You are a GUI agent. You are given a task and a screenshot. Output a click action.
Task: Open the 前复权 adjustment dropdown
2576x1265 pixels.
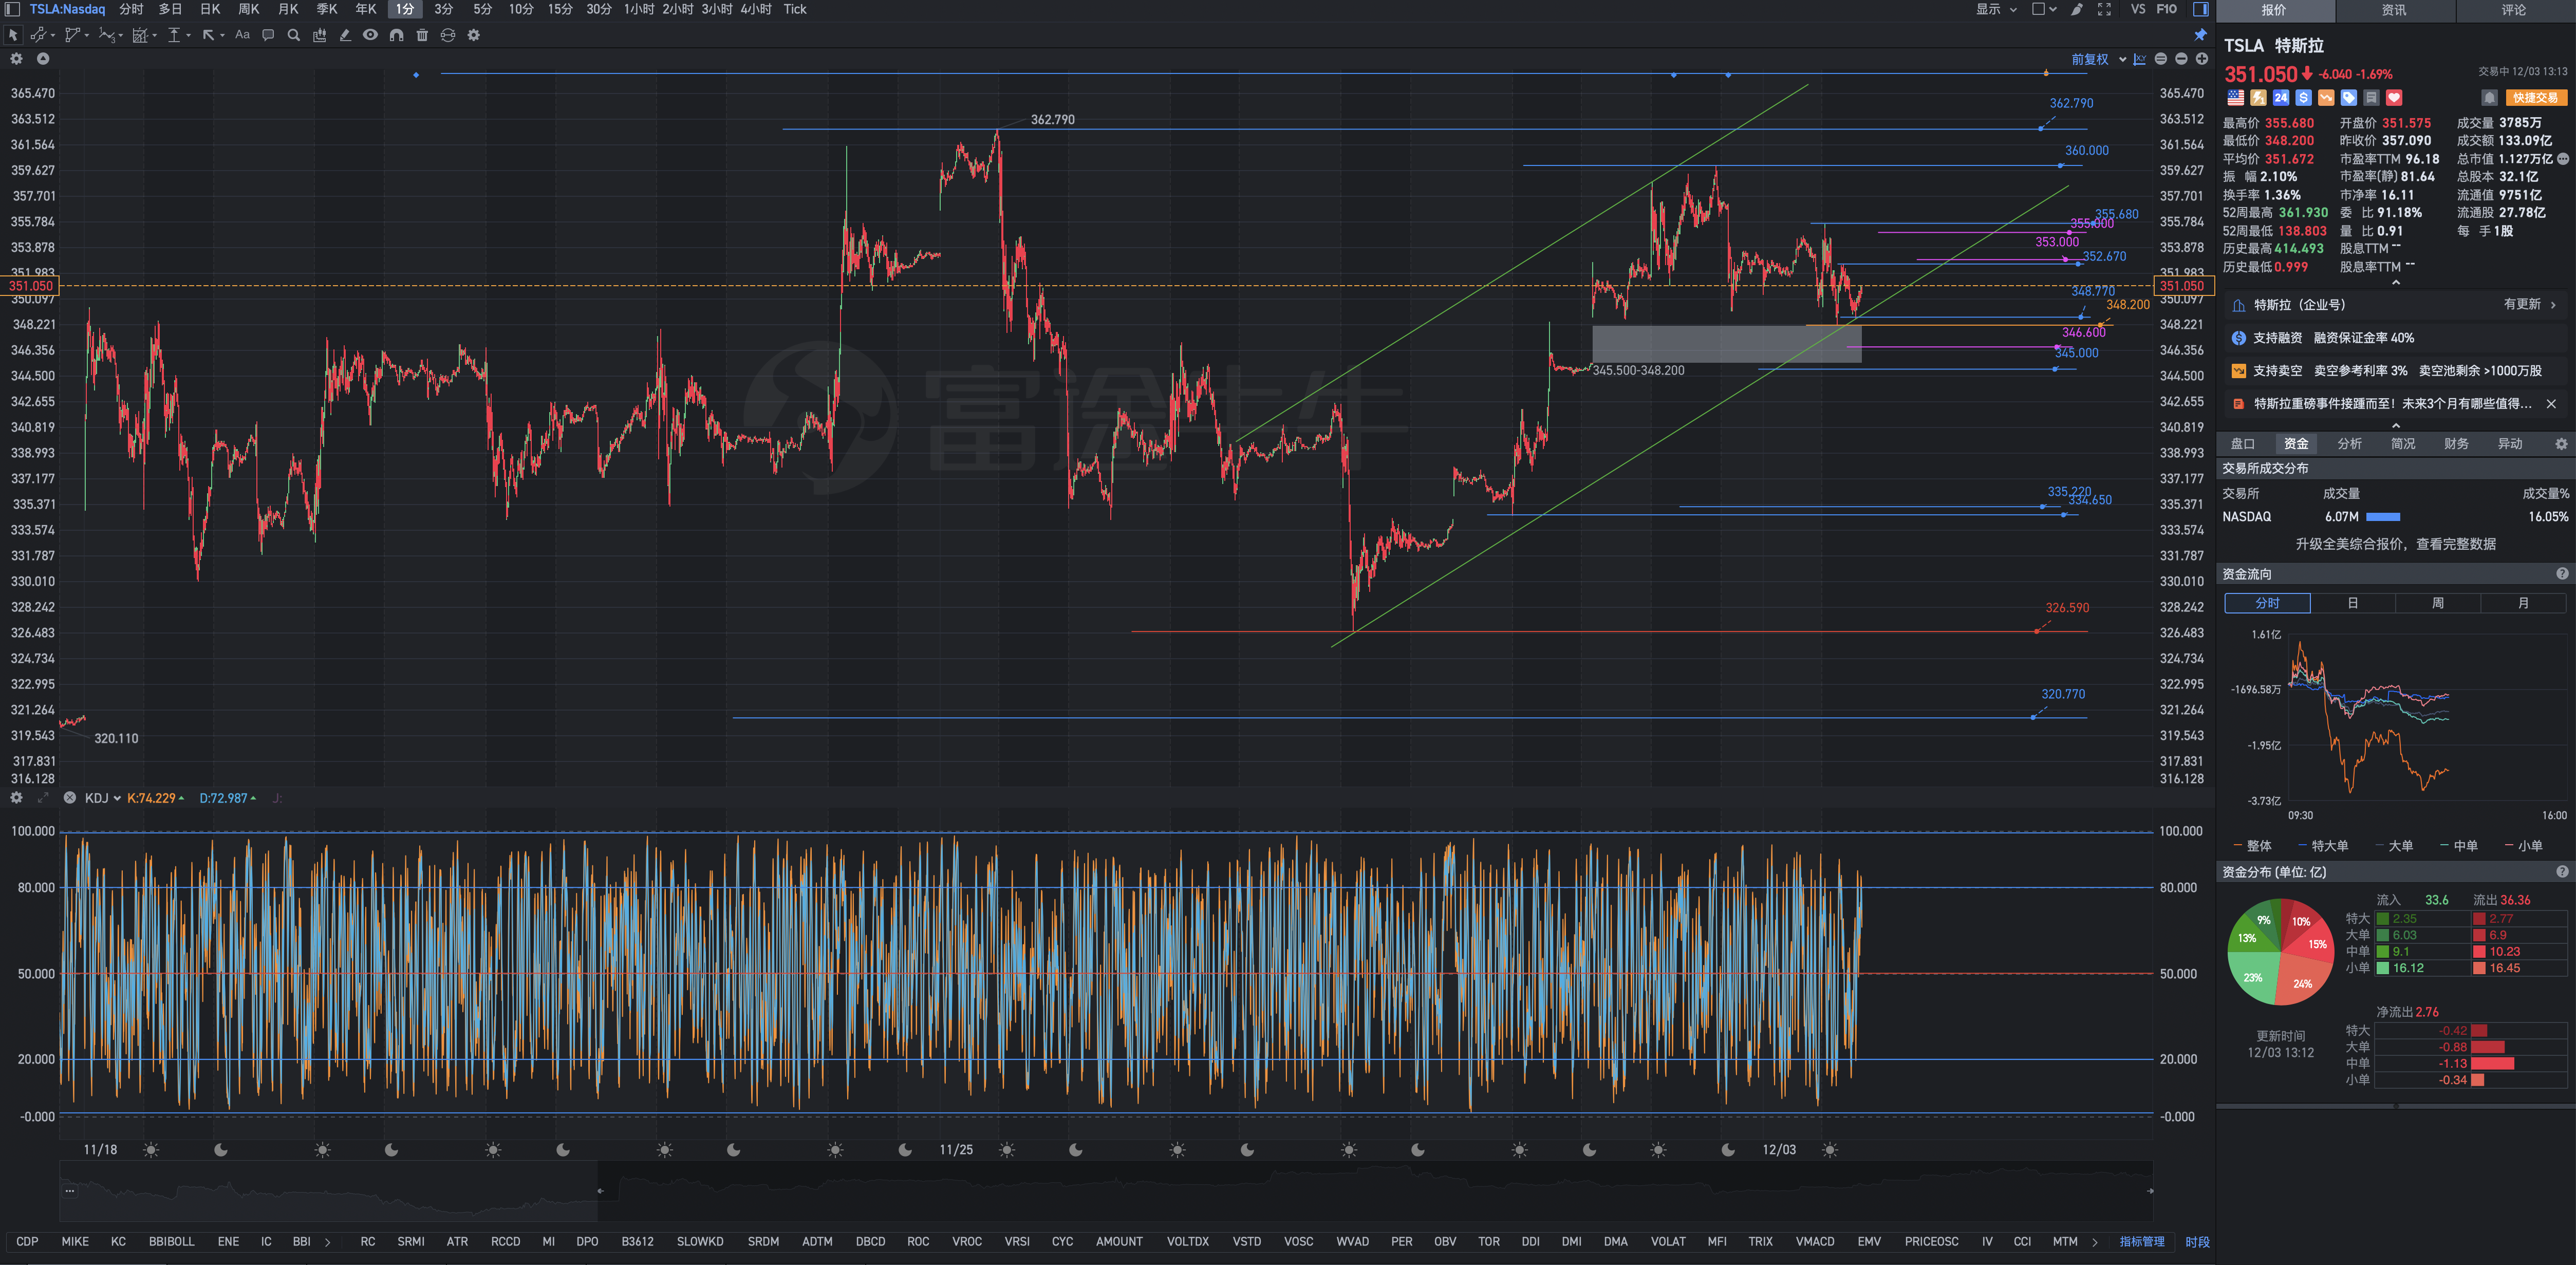coord(2098,59)
